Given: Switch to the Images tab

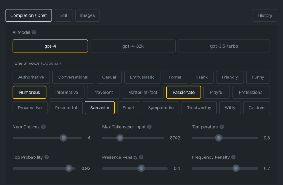Looking at the screenshot, I should click(87, 15).
